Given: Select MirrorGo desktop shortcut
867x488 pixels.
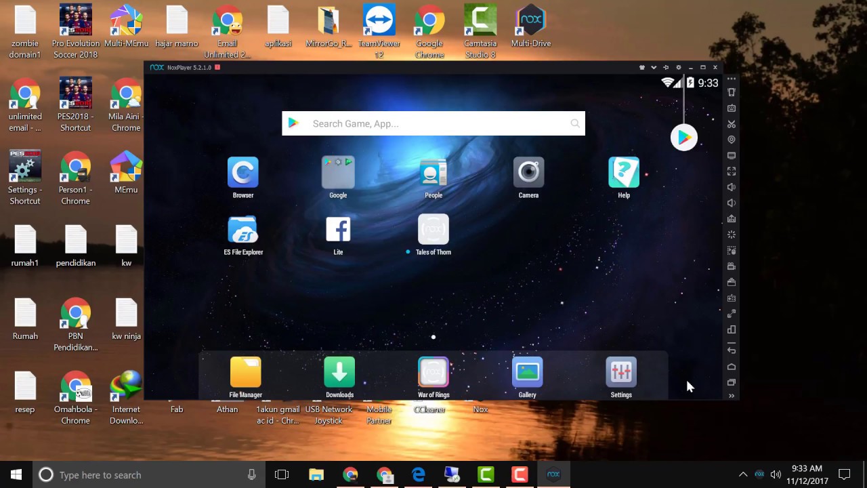Looking at the screenshot, I should tap(329, 26).
